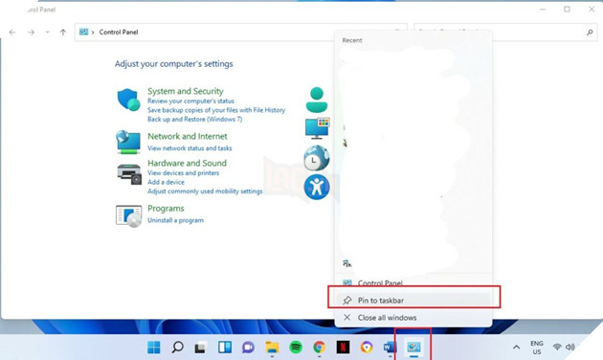Open the User Accounts person icon

(317, 100)
